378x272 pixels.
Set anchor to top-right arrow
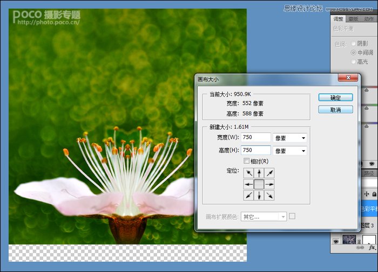click(x=269, y=173)
